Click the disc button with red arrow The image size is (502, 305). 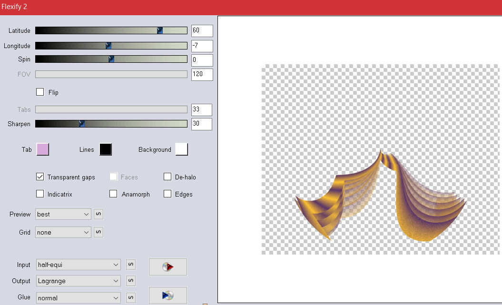pos(167,267)
